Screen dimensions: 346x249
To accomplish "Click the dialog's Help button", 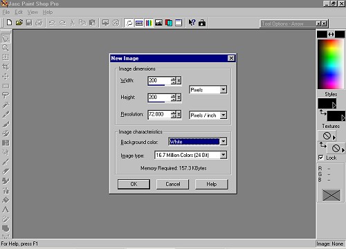I will click(x=212, y=184).
